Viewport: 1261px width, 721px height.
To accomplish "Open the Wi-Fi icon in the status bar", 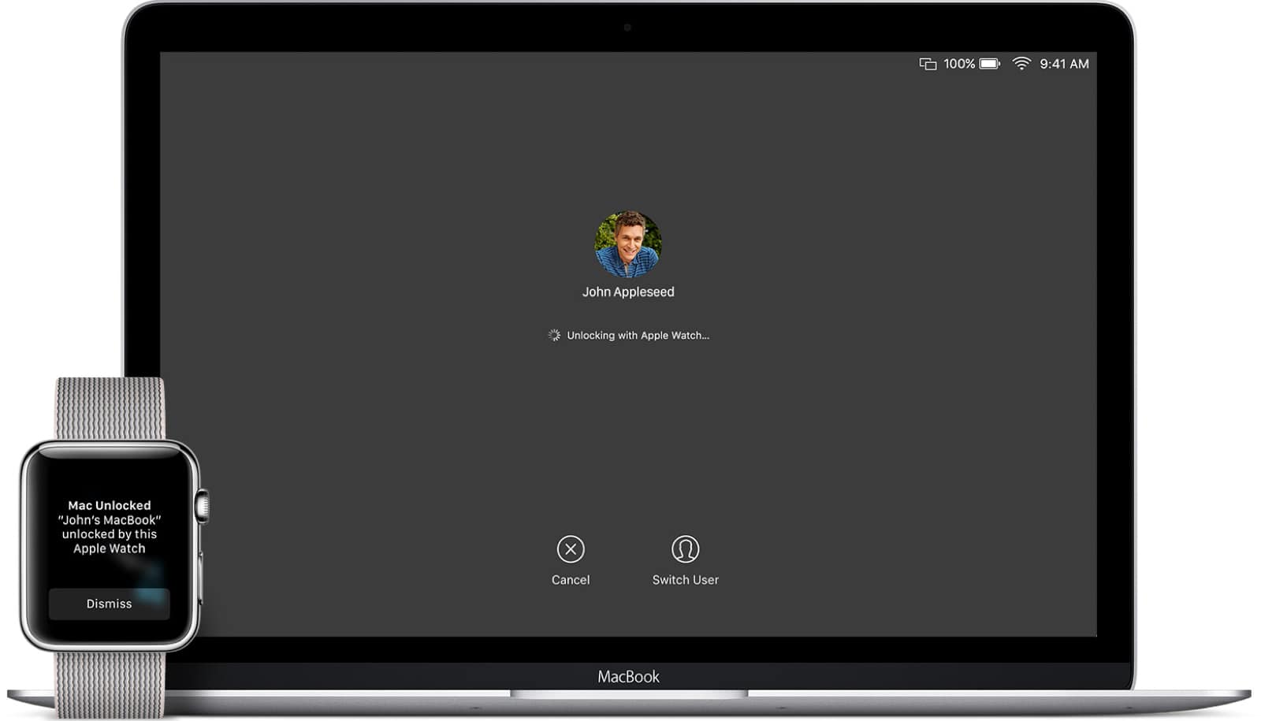I will point(1021,64).
